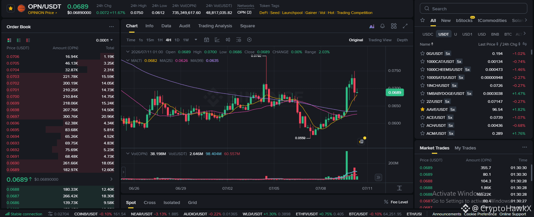
Task: Jump to latest candle double arrow
Action: [x=378, y=177]
